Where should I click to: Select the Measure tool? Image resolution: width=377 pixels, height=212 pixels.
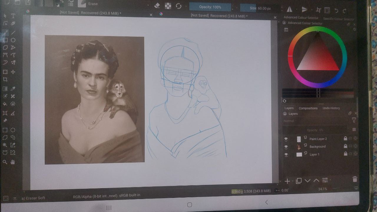click(13, 113)
